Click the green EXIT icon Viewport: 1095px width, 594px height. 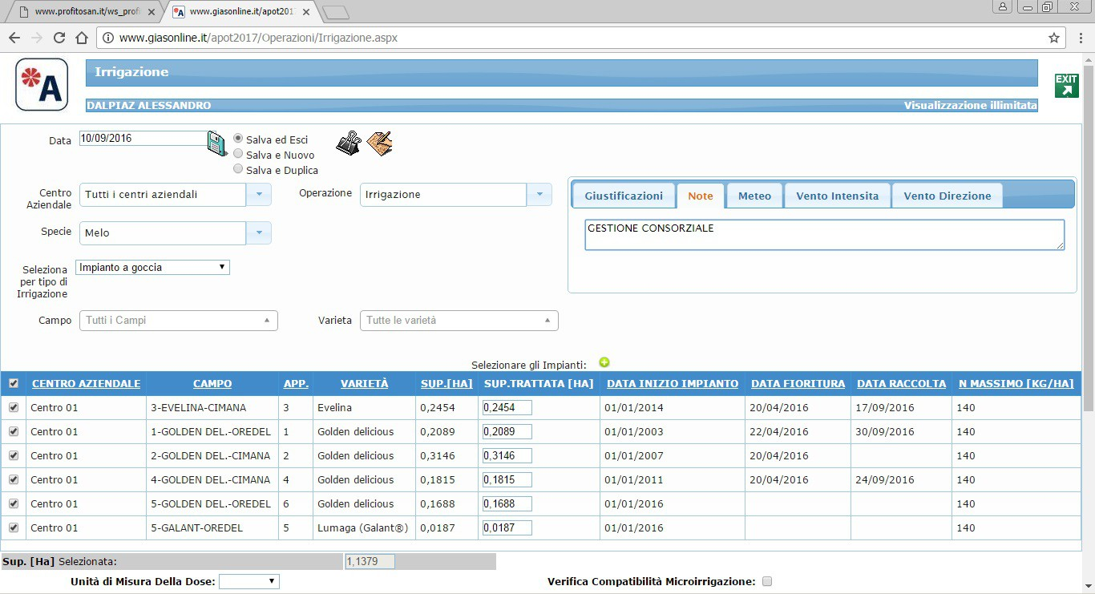click(1066, 84)
